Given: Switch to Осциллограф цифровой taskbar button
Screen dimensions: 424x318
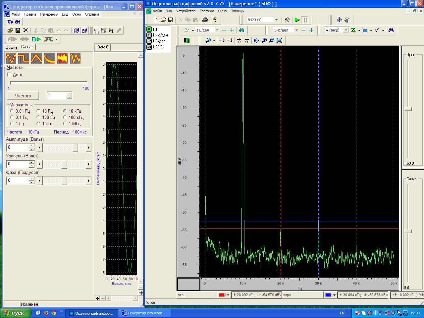Looking at the screenshot, I should 91,313.
